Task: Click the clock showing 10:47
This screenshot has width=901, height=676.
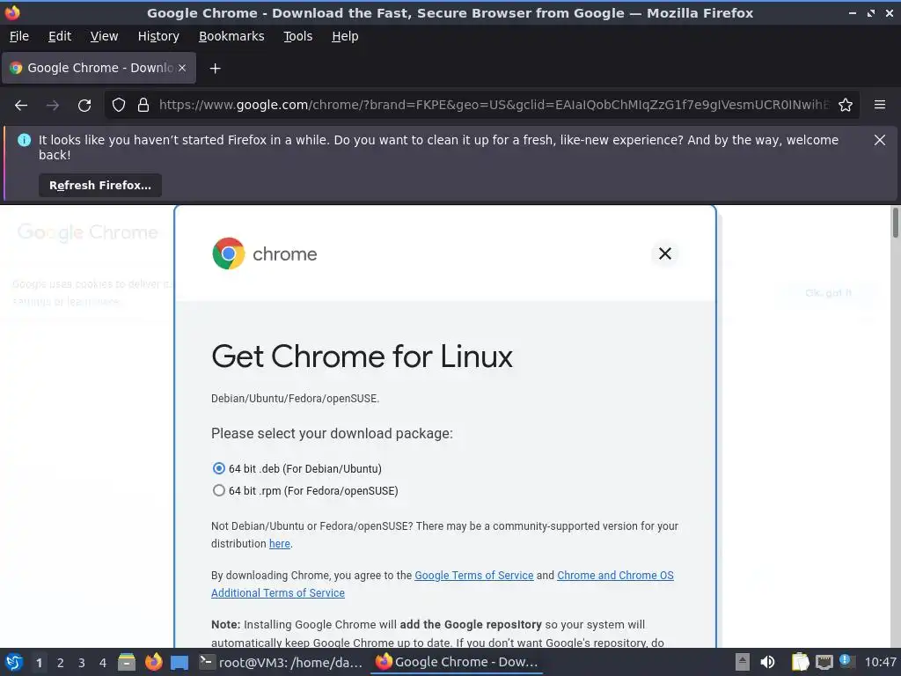Action: (880, 662)
